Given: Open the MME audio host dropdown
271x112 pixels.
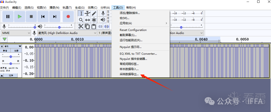Looking at the screenshot, I should point(16,33).
